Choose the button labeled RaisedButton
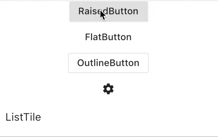Screen dimensions: 218x137 [109, 12]
